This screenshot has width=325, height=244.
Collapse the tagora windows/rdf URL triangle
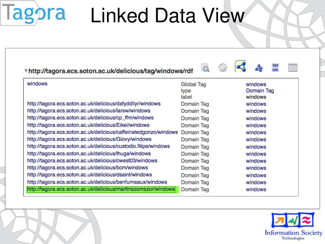tap(26, 71)
